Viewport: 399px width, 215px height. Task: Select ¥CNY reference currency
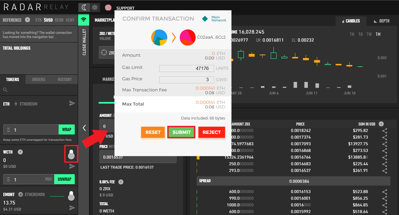click(x=70, y=20)
